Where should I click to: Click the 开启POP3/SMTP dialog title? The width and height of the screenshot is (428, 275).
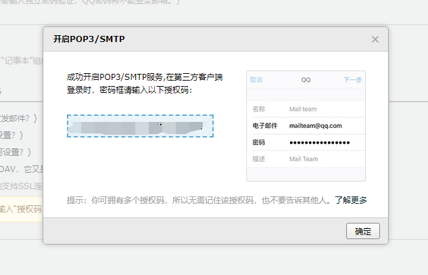89,39
